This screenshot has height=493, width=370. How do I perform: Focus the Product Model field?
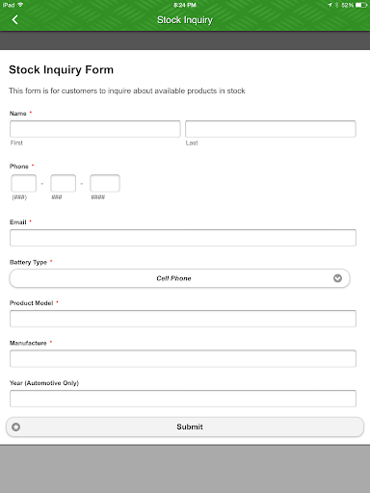[183, 319]
